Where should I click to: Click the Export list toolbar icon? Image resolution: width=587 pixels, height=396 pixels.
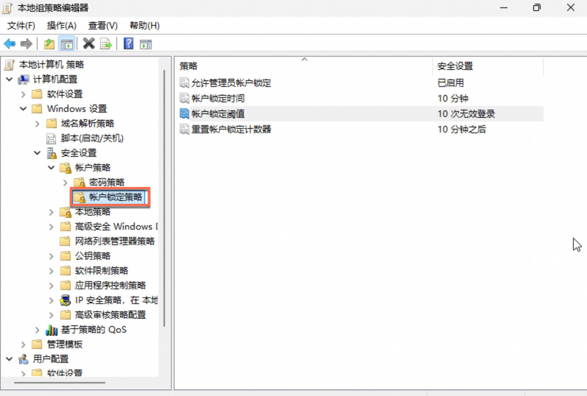(106, 44)
